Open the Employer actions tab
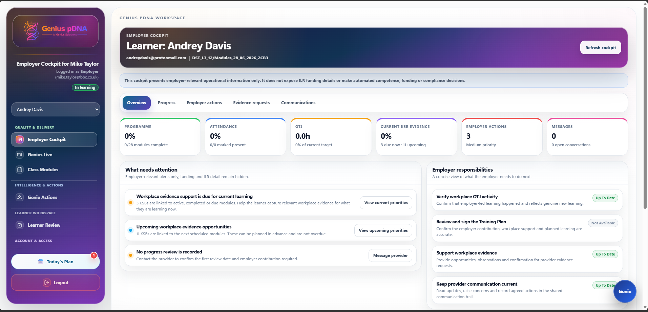The image size is (648, 312). (x=204, y=103)
